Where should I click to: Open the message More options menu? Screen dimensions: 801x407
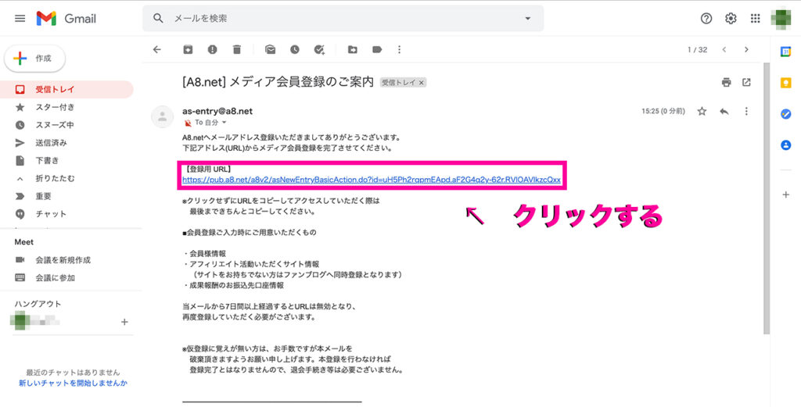coord(746,111)
